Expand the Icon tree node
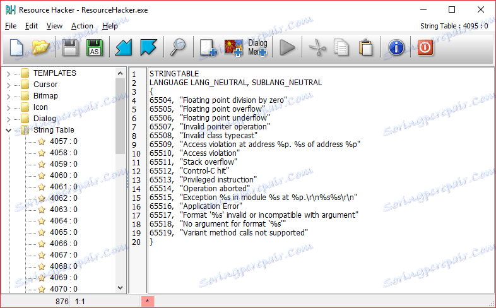This screenshot has height=308, width=496. pyautogui.click(x=9, y=108)
